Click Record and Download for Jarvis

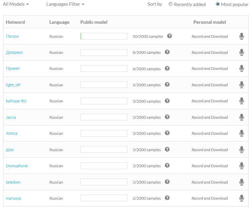(209, 117)
